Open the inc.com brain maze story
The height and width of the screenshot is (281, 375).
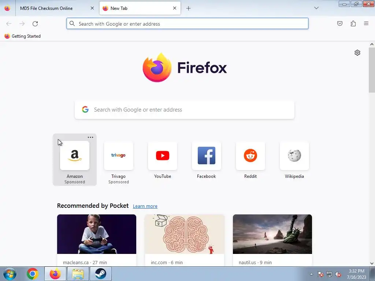click(185, 234)
